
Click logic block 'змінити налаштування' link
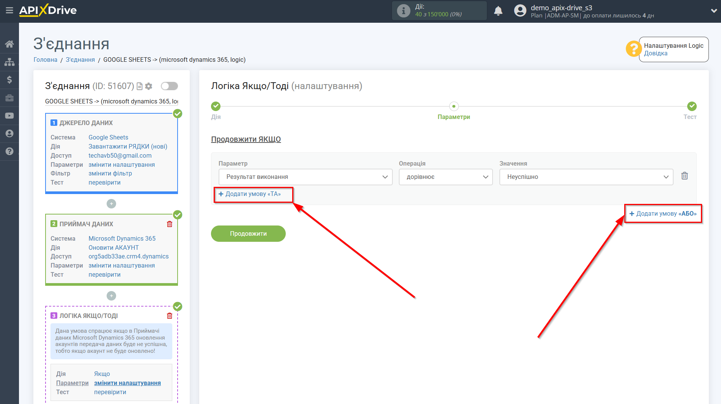[128, 383]
